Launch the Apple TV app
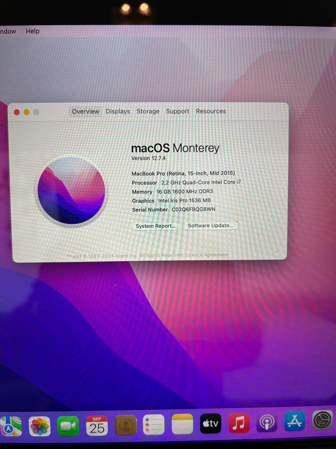Screen dimensions: 336x449 pyautogui.click(x=211, y=423)
